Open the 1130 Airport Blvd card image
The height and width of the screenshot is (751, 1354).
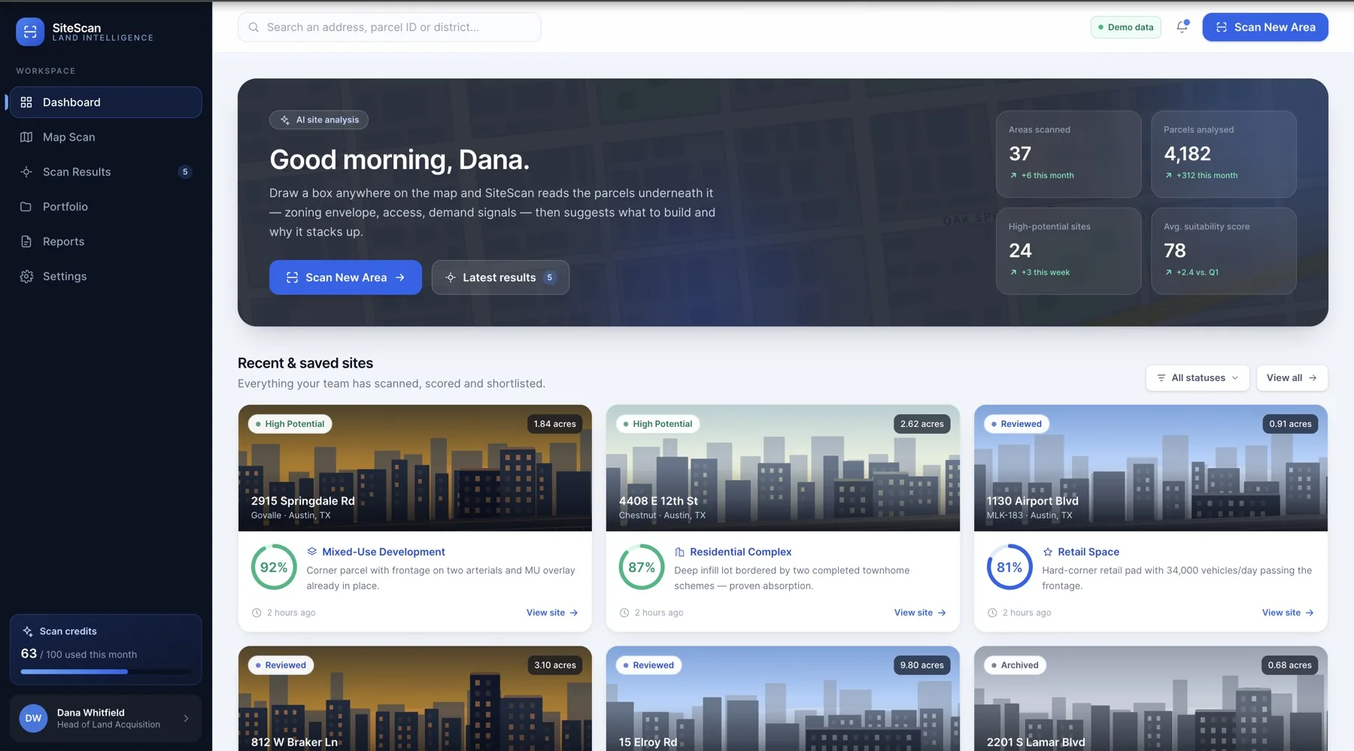1150,468
